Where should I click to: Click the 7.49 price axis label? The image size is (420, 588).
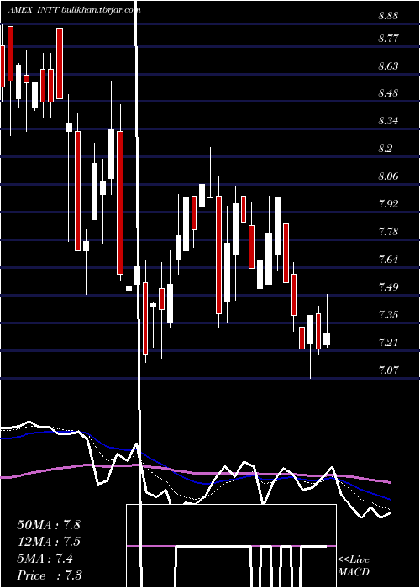[388, 287]
